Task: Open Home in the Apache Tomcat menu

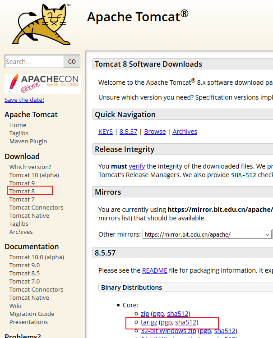Action: click(18, 125)
